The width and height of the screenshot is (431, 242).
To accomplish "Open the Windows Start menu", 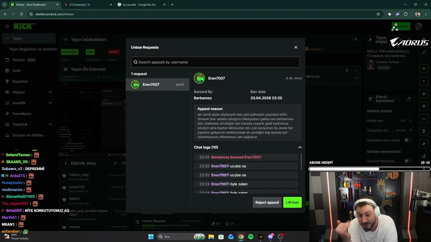I will [151, 237].
